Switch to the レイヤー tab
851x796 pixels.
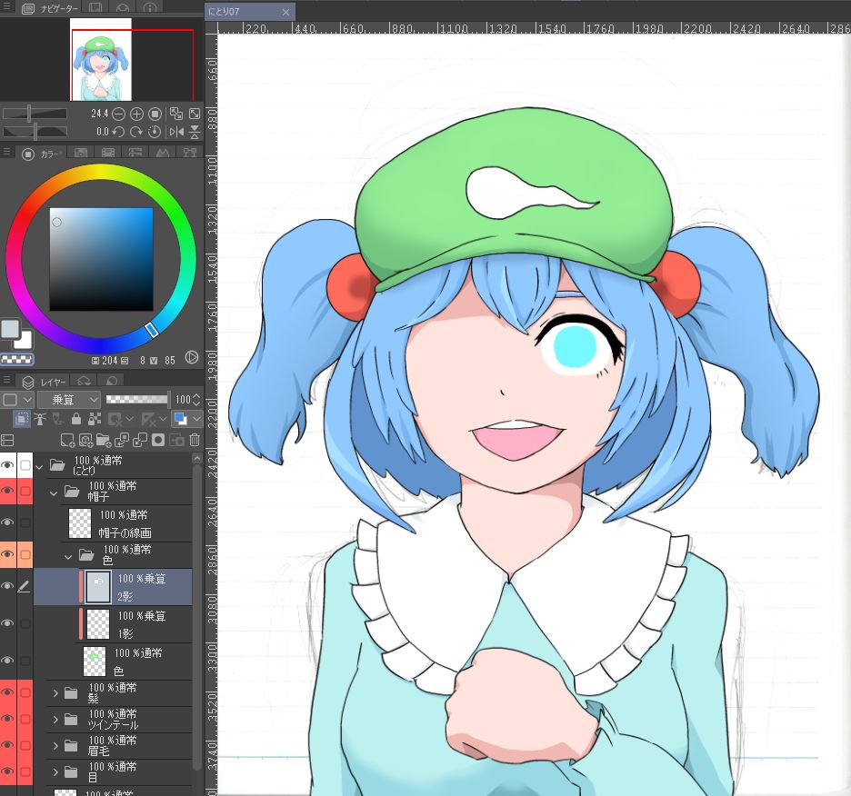44,382
